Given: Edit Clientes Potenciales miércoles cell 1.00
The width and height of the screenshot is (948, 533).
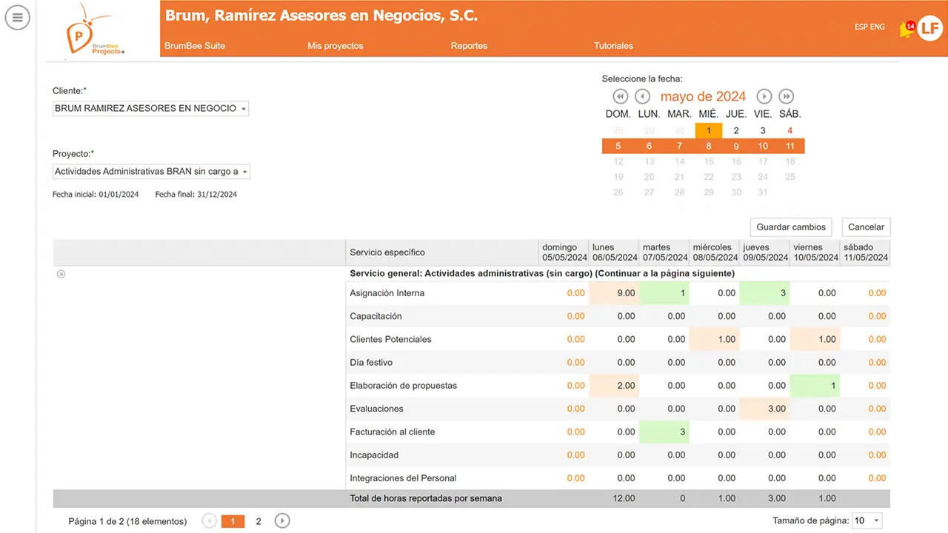Looking at the screenshot, I should (715, 339).
